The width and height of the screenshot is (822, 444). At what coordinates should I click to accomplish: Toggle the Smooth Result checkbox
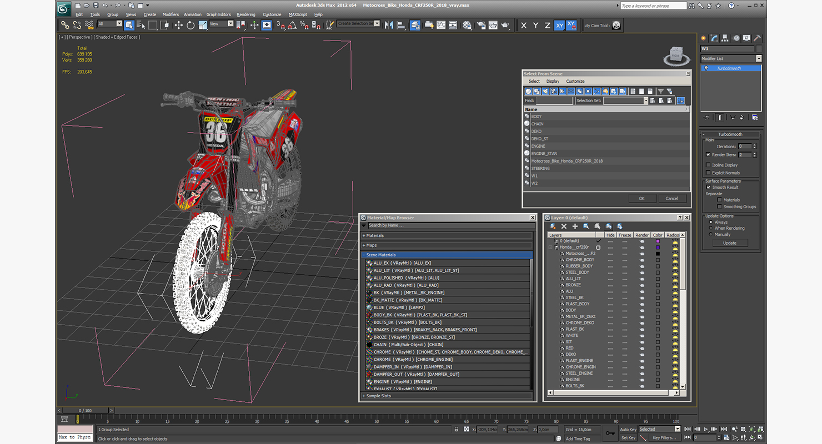708,187
